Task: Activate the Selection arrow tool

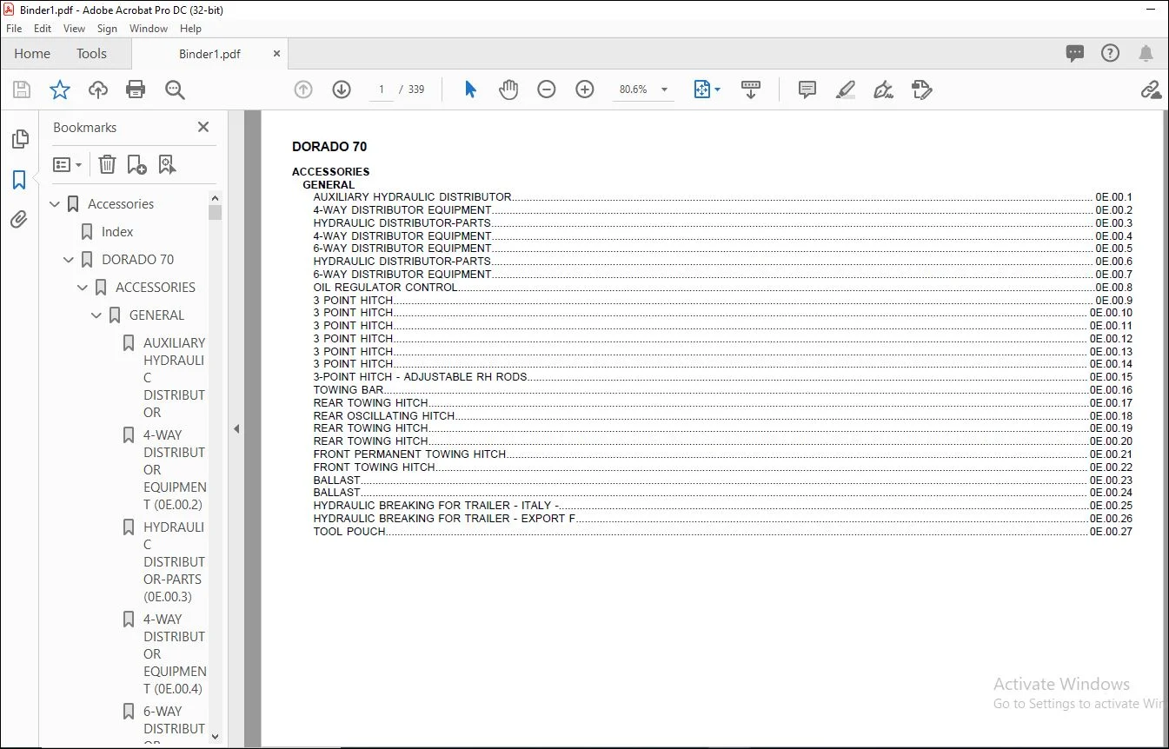Action: [x=470, y=89]
